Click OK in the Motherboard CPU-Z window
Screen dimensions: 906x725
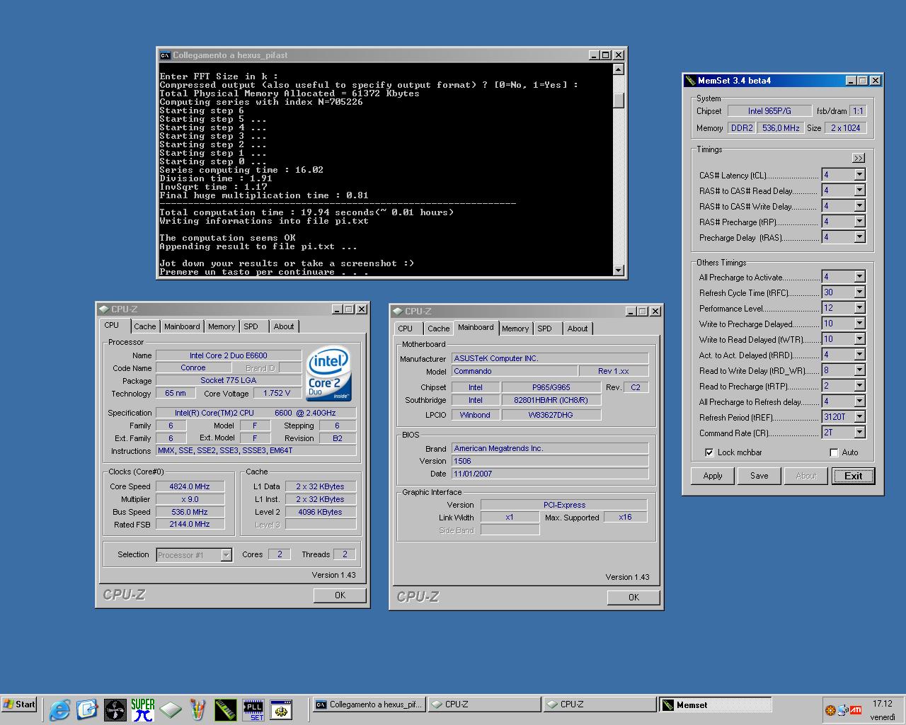[633, 598]
